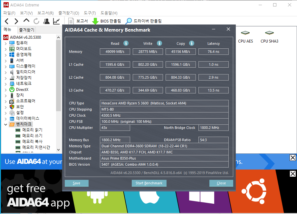297x214 pixels.
Task: Select the AIDA64 v6.20.5300 root node
Action: 25,37
